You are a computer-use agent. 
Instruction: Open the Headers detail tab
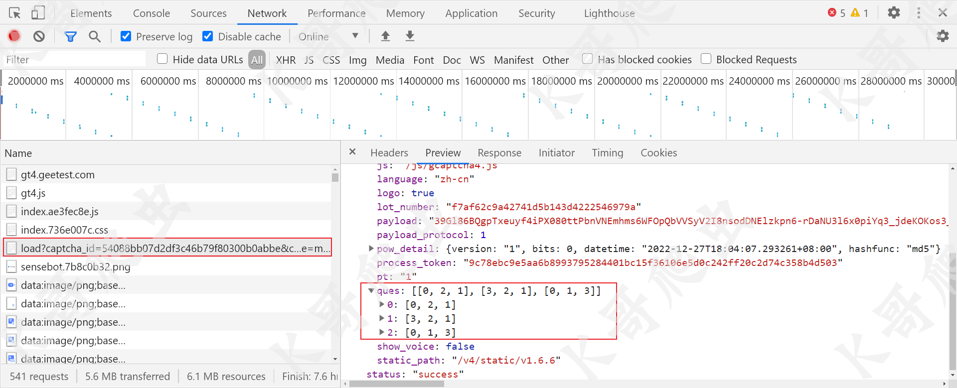389,153
